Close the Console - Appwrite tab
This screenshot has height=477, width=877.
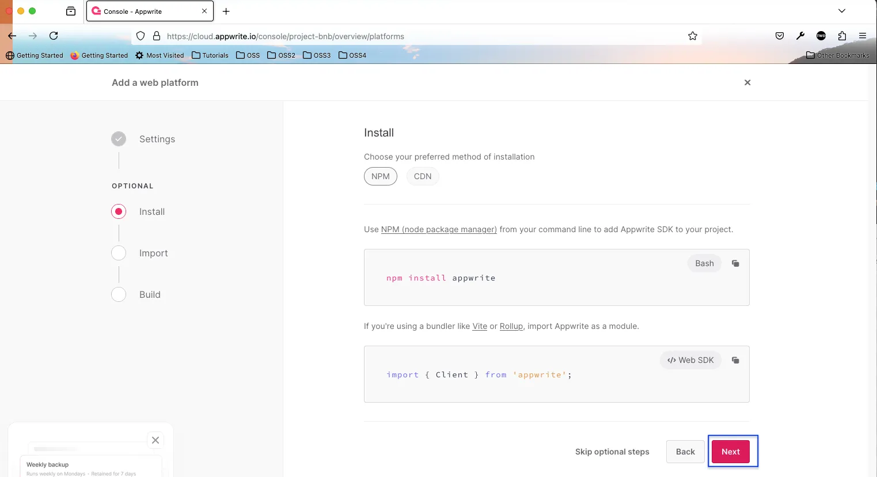click(x=204, y=11)
